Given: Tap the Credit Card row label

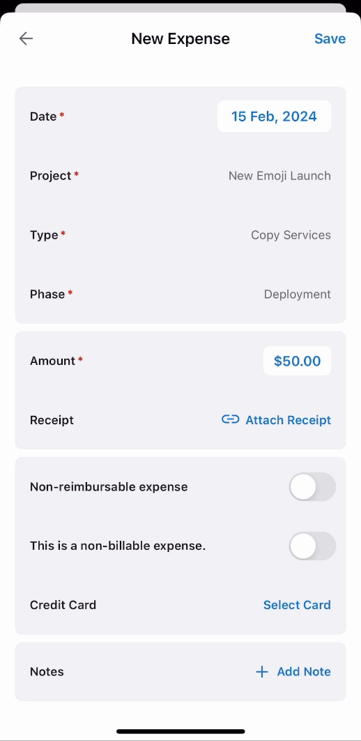Looking at the screenshot, I should coord(63,605).
